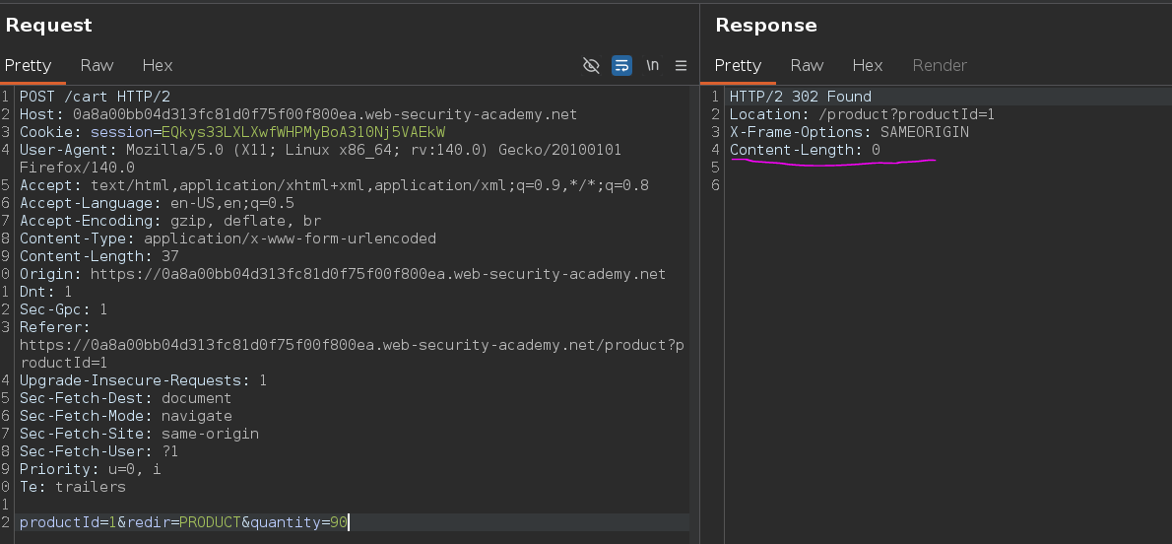Viewport: 1172px width, 544px height.
Task: Click the Sec-Fetch-Dest: document line
Action: pos(126,399)
